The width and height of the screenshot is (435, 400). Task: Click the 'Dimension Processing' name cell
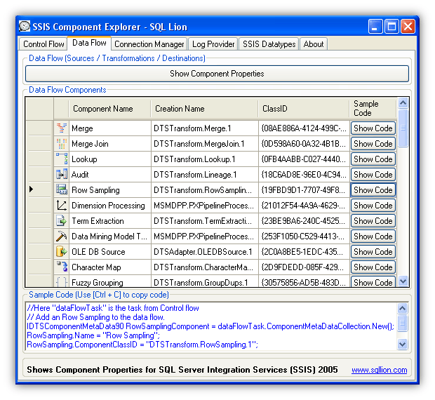(110, 206)
